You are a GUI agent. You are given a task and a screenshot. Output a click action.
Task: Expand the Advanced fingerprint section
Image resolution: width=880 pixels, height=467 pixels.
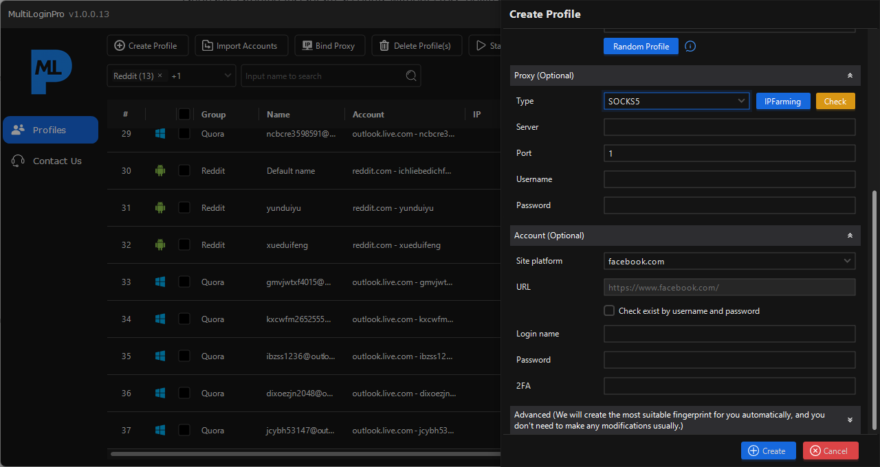tap(850, 420)
